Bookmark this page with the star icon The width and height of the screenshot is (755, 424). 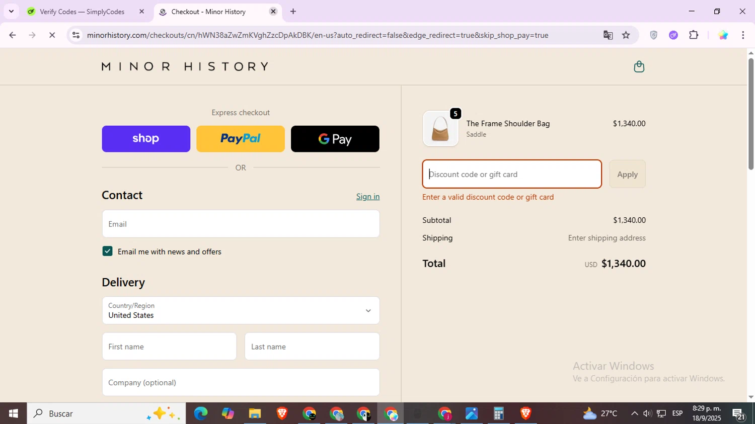point(626,35)
